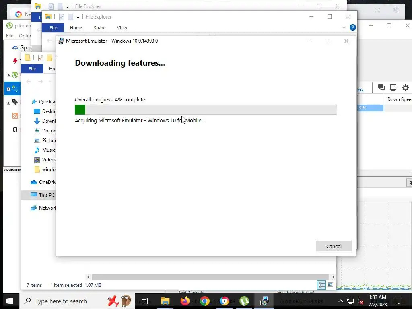Click scroll-right arrow of File Explorer scrollbar

tap(333, 277)
